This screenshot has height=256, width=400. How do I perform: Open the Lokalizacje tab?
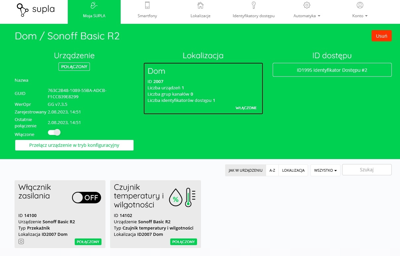[200, 12]
